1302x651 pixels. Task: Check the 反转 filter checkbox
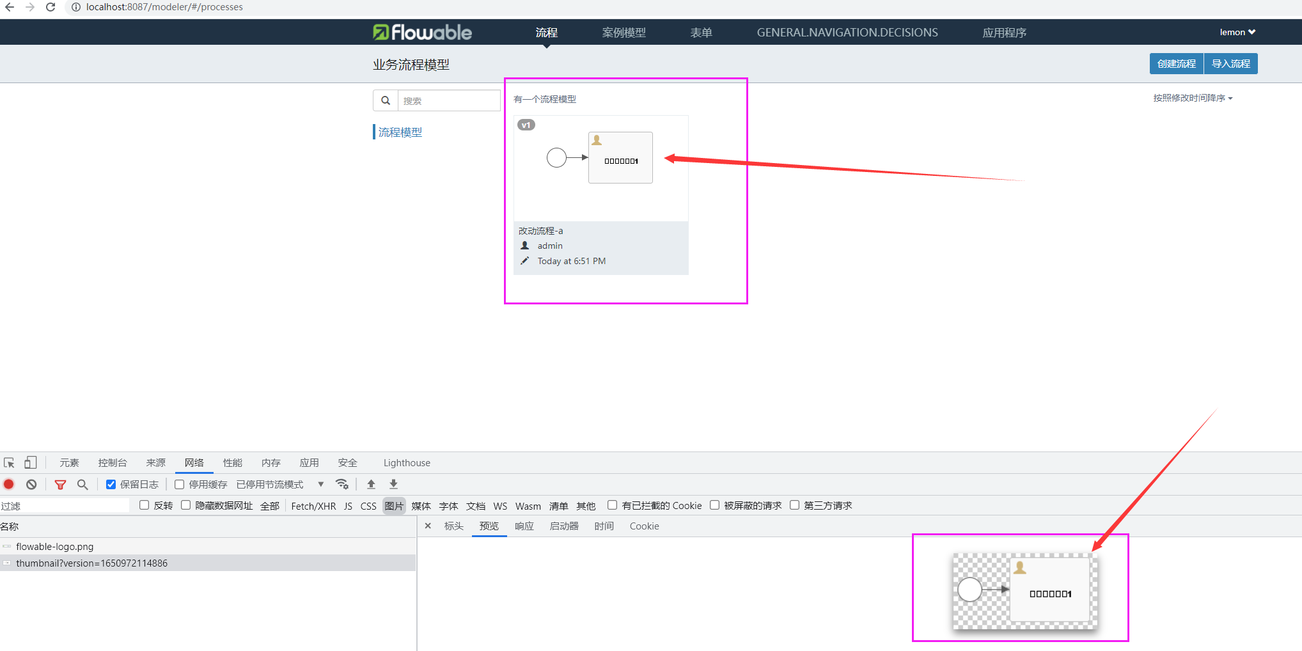(x=144, y=505)
